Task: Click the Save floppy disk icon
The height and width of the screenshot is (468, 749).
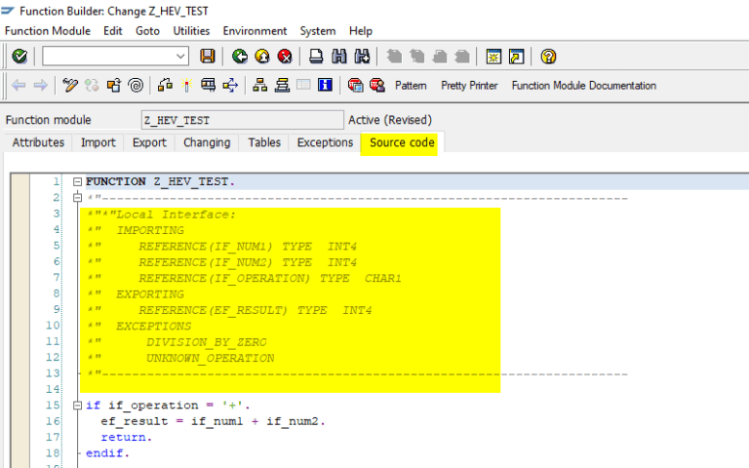Action: (x=207, y=57)
